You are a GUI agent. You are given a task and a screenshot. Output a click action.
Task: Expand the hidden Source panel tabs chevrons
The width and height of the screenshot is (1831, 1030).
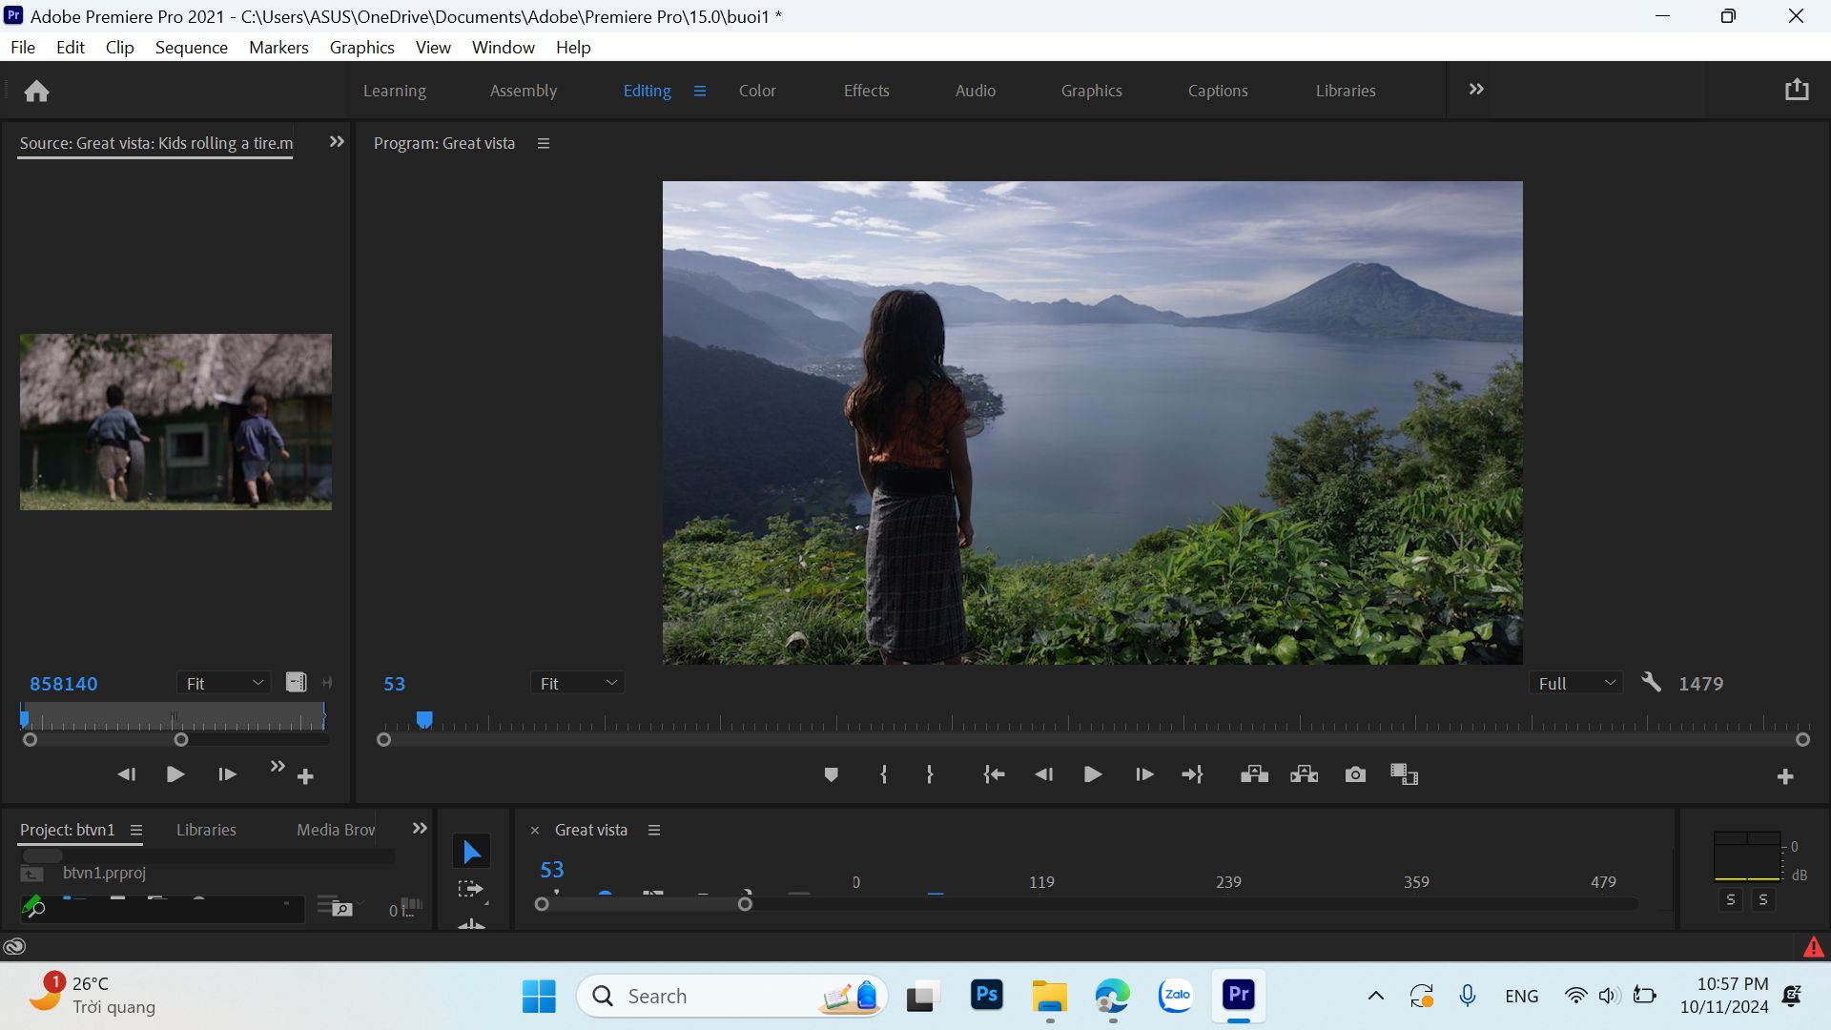[337, 142]
